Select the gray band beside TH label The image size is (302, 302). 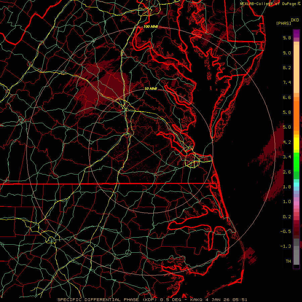coord(296,257)
